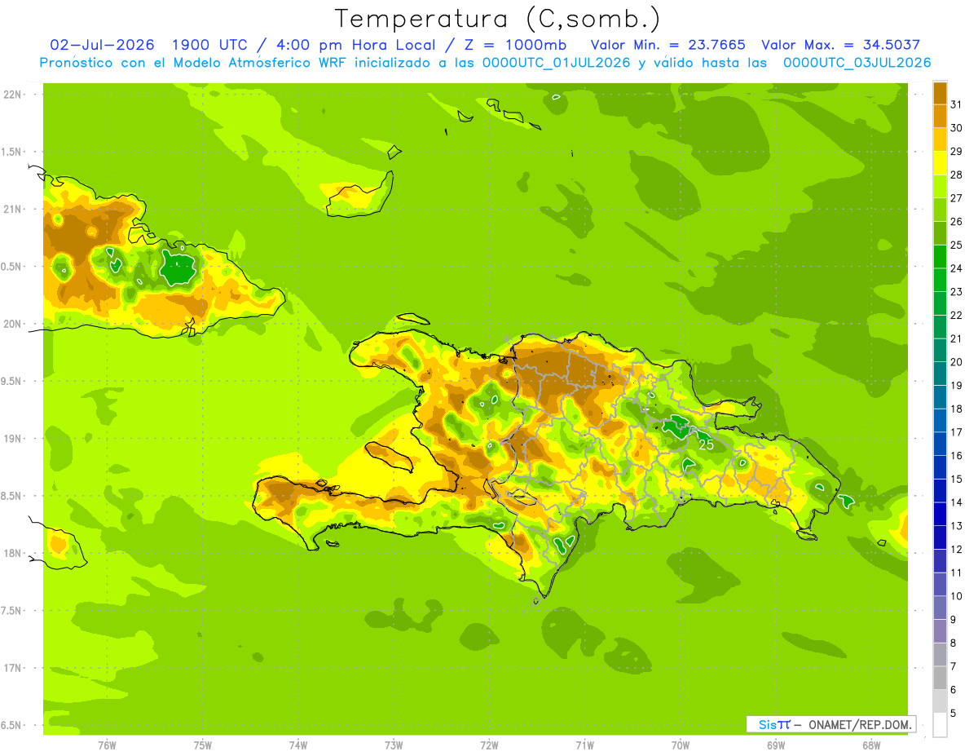Click the "75W" longitude axis label
Screen dimensions: 978x756
(203, 745)
